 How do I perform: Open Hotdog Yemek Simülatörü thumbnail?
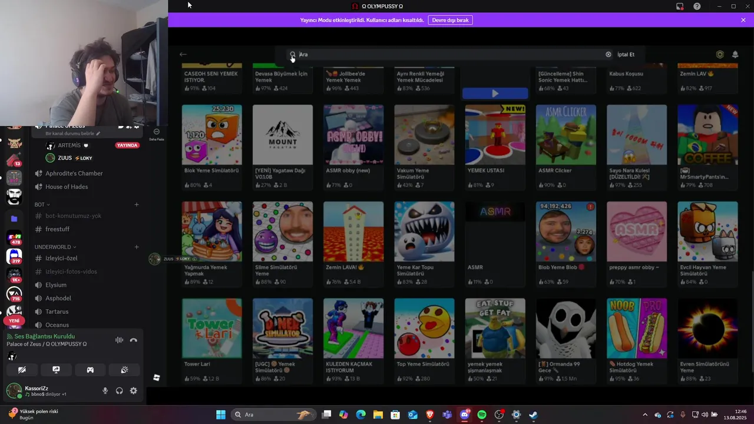[x=637, y=328]
